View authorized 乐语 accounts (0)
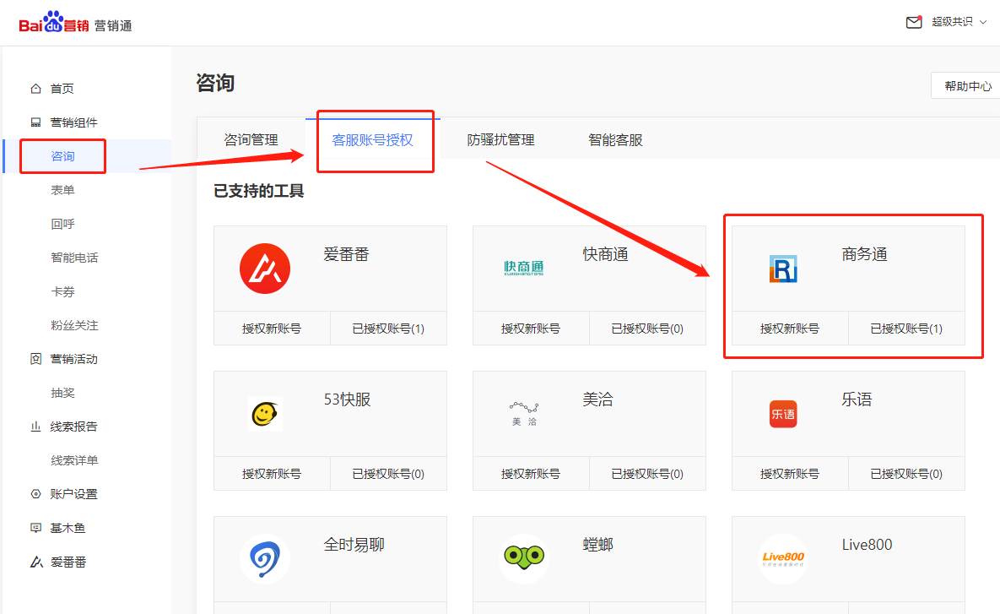 point(906,474)
